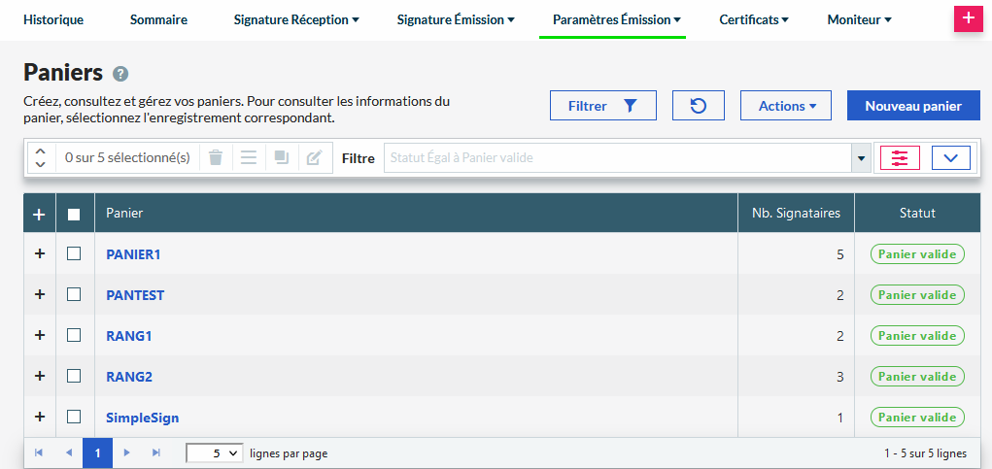Click the refresh reset button

[x=698, y=106]
